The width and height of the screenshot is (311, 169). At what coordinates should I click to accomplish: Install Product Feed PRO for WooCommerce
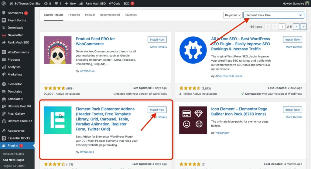tap(157, 39)
